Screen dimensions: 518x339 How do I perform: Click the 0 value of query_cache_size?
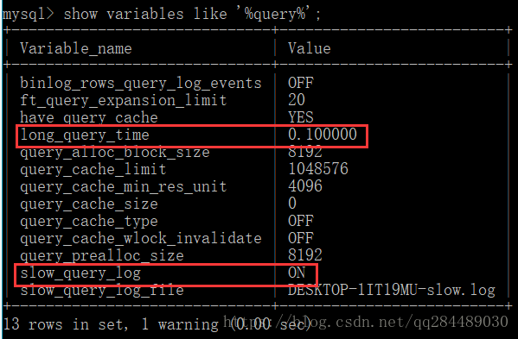(292, 204)
